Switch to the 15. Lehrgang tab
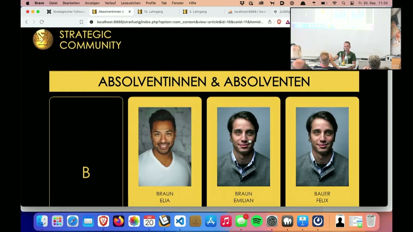This screenshot has width=413, height=232. pyautogui.click(x=156, y=12)
